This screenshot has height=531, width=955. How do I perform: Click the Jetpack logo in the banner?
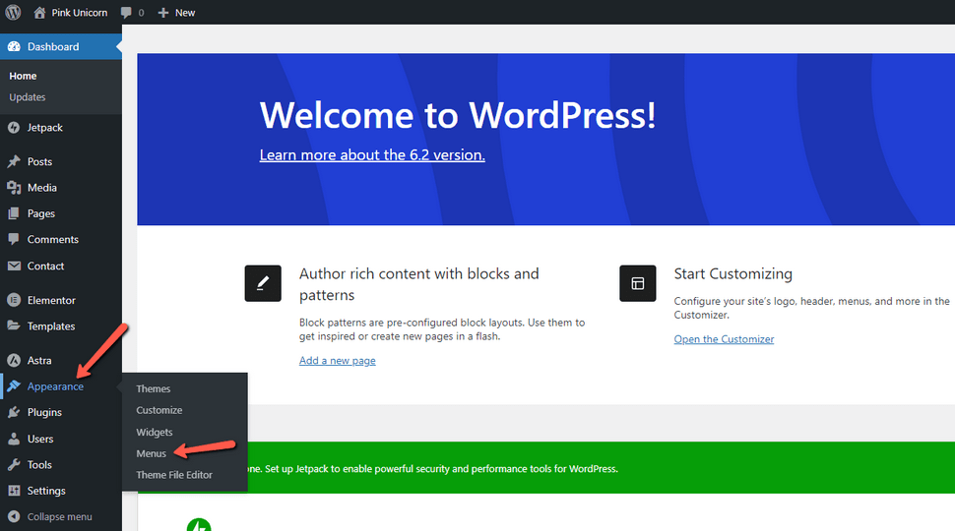(x=199, y=525)
